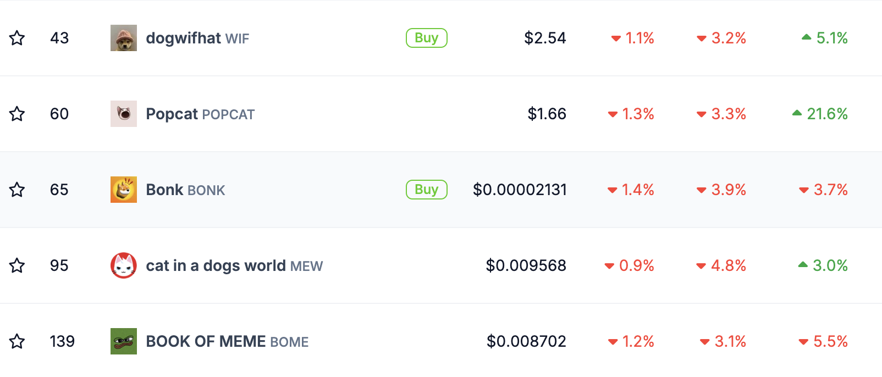The height and width of the screenshot is (377, 882).
Task: Favorite dogwifhat with the star
Action: click(17, 38)
